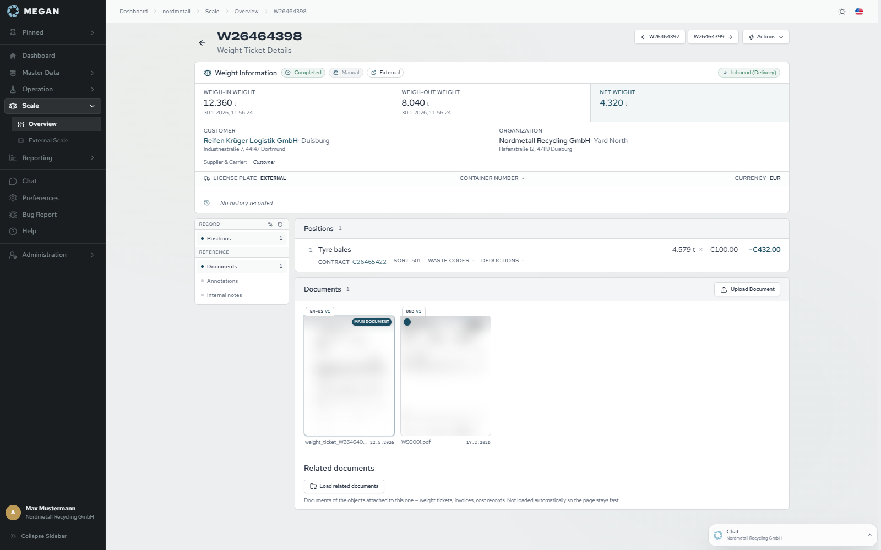
Task: Click the record panel filter settings icon
Action: coord(270,224)
